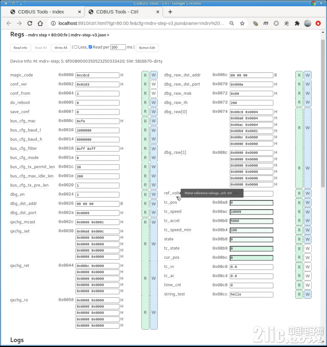This screenshot has width=327, height=347.
Task: Click W for the save_conf register
Action: point(154,111)
